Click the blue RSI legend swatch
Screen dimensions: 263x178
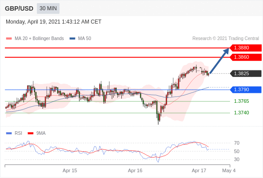(x=9, y=133)
